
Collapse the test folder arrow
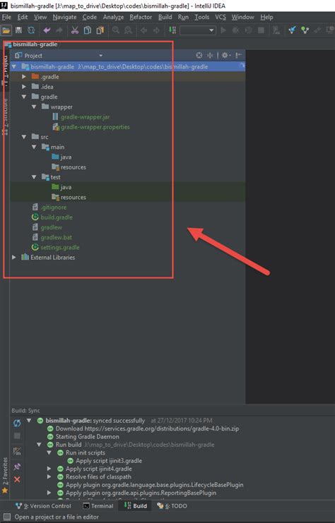coord(34,176)
